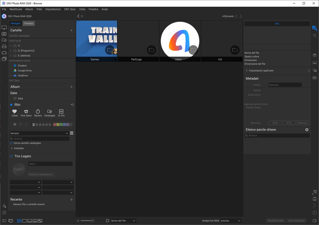Select the green color label swatch
Image resolution: width=319 pixels, height=225 pixels.
point(61,124)
